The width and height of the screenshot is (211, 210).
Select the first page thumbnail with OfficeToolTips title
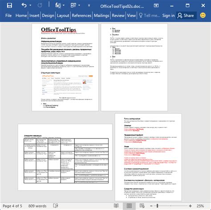point(65,67)
